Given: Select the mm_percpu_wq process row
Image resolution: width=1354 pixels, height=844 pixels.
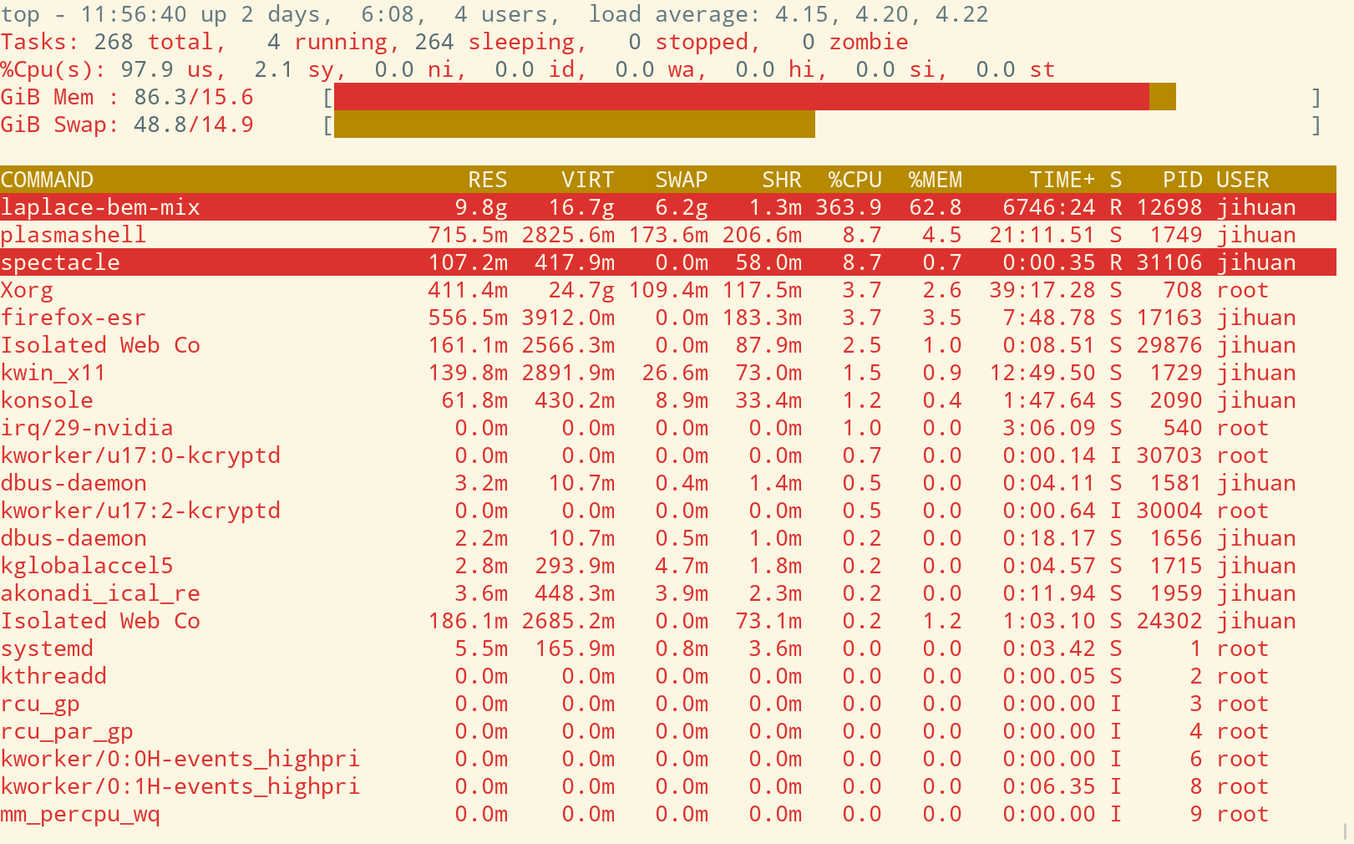Looking at the screenshot, I should click(x=668, y=814).
